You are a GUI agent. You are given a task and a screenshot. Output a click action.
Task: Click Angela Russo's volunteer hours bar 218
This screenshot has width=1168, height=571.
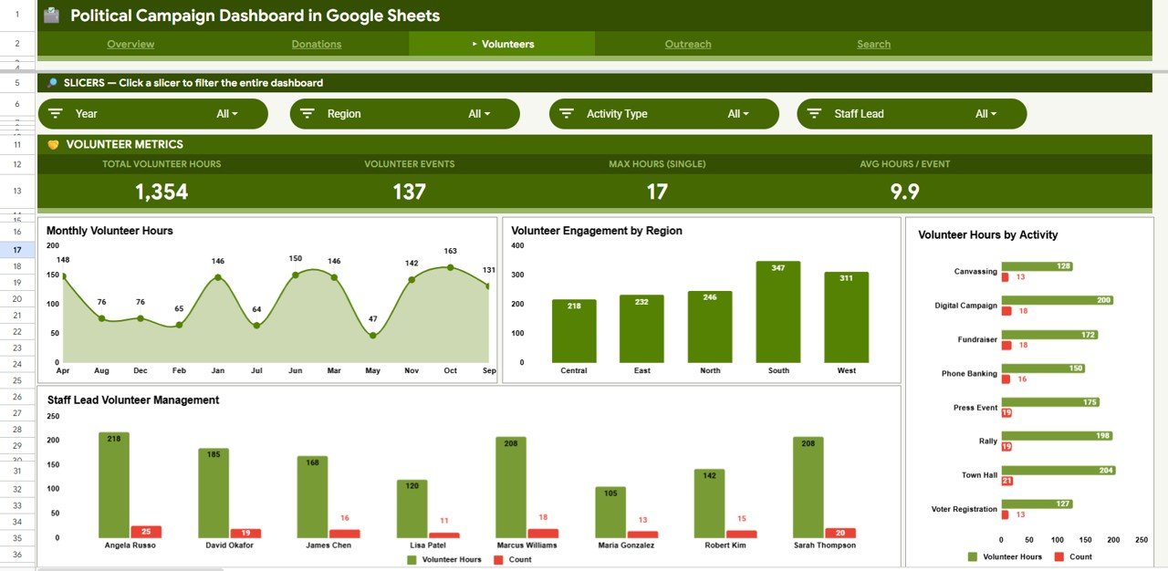(114, 485)
